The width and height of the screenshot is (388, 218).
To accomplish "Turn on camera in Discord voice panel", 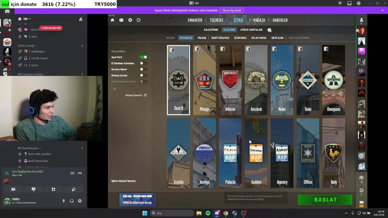I will [13, 189].
